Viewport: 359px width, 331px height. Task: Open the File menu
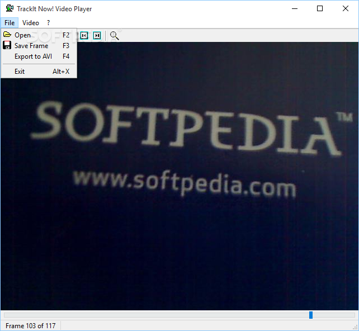pyautogui.click(x=10, y=23)
